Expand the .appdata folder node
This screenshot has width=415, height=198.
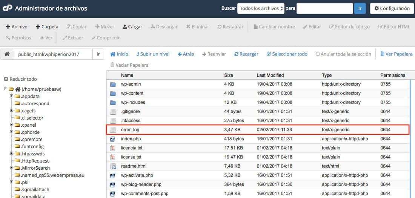point(11,96)
